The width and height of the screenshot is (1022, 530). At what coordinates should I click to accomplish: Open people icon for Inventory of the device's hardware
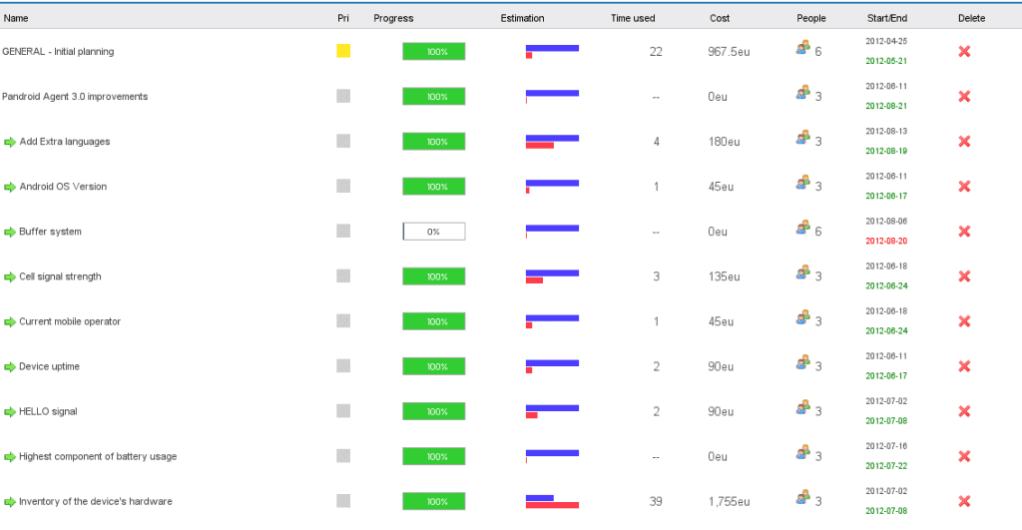coord(803,497)
